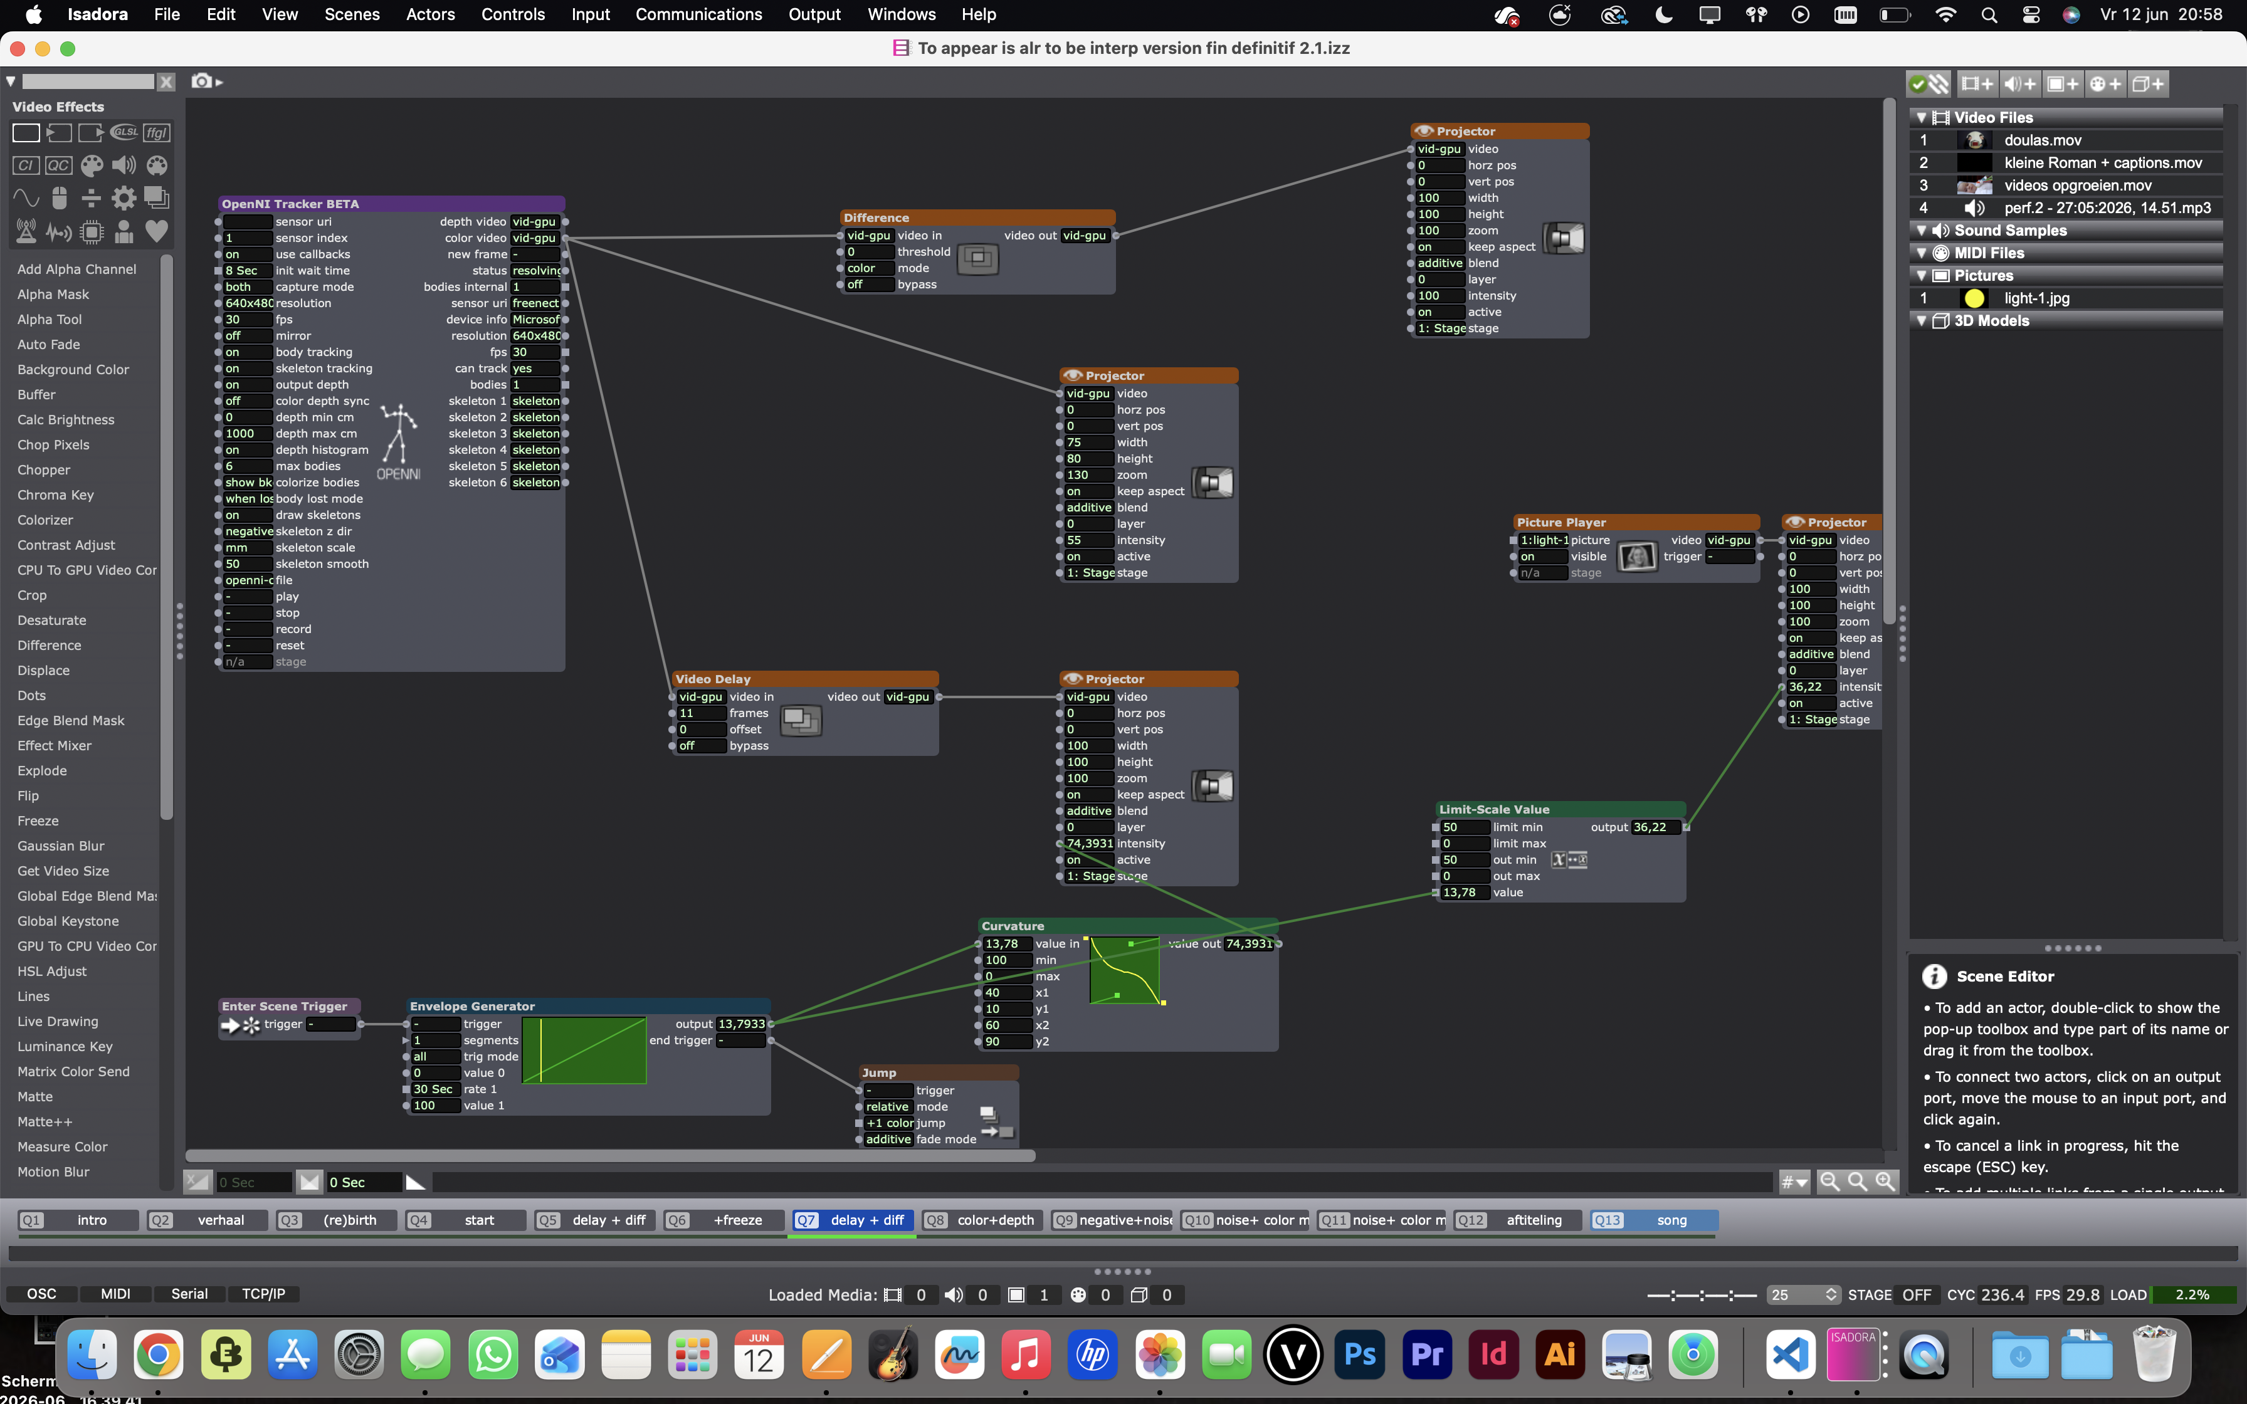Select the antenna communications actor group icon
Screen dimensions: 2247x1404
tap(26, 231)
